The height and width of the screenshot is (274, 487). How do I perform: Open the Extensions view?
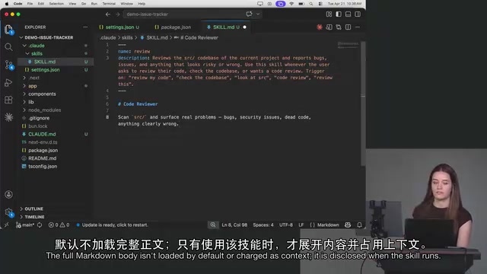click(x=8, y=100)
